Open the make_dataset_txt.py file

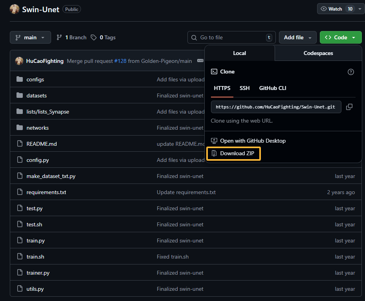pyautogui.click(x=51, y=176)
